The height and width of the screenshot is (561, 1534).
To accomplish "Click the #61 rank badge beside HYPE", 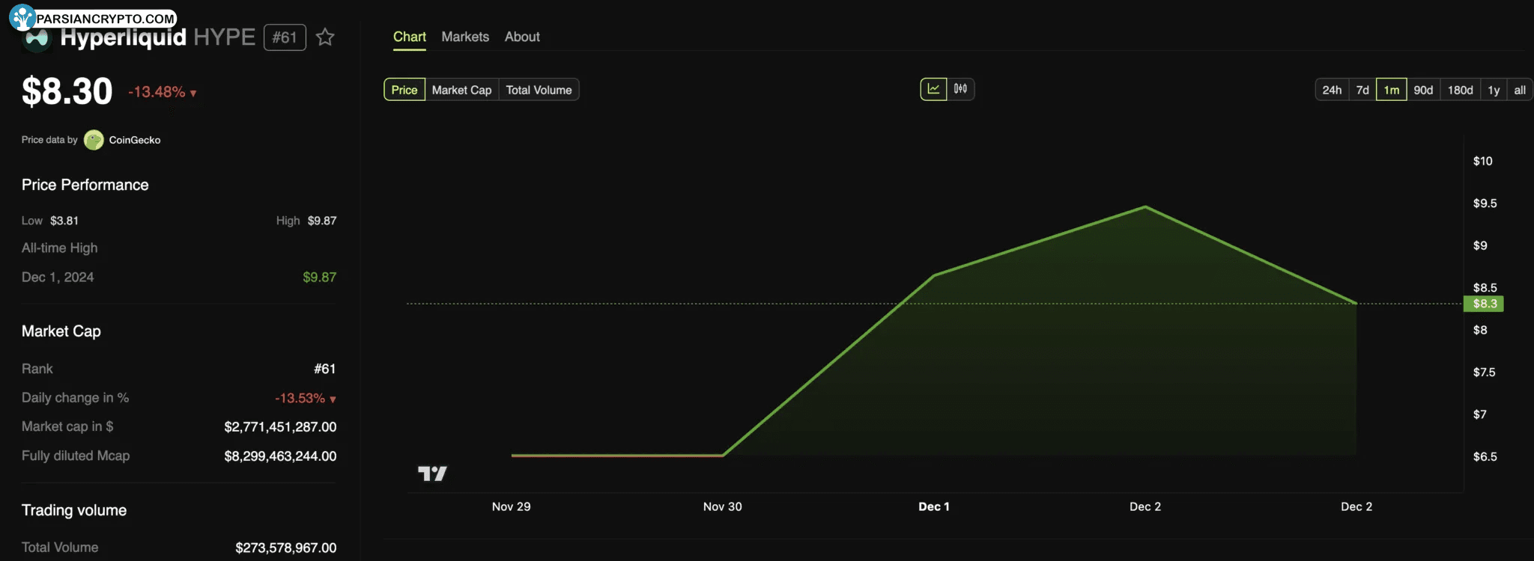I will 285,37.
